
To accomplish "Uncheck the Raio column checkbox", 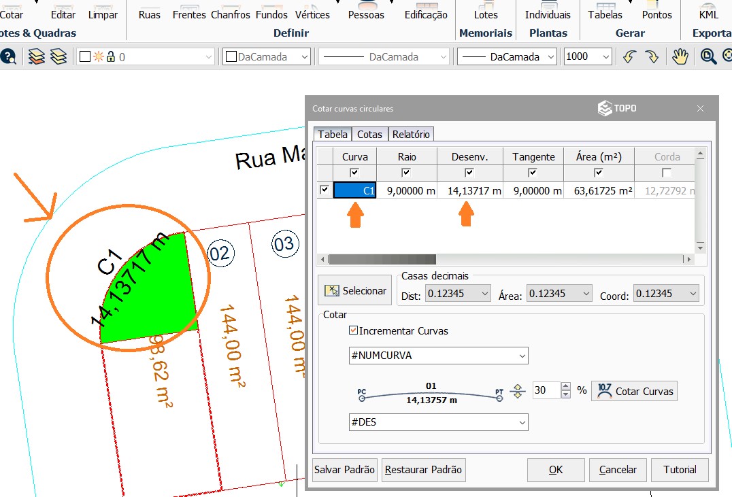I will coord(406,173).
